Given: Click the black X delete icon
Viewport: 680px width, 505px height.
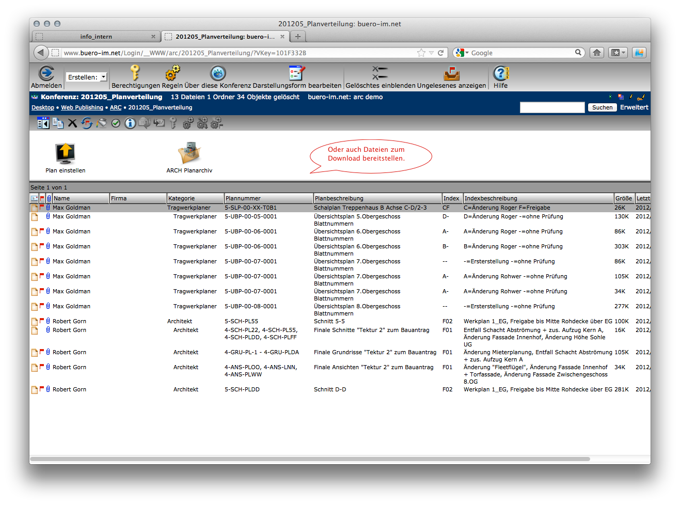Looking at the screenshot, I should tap(72, 123).
